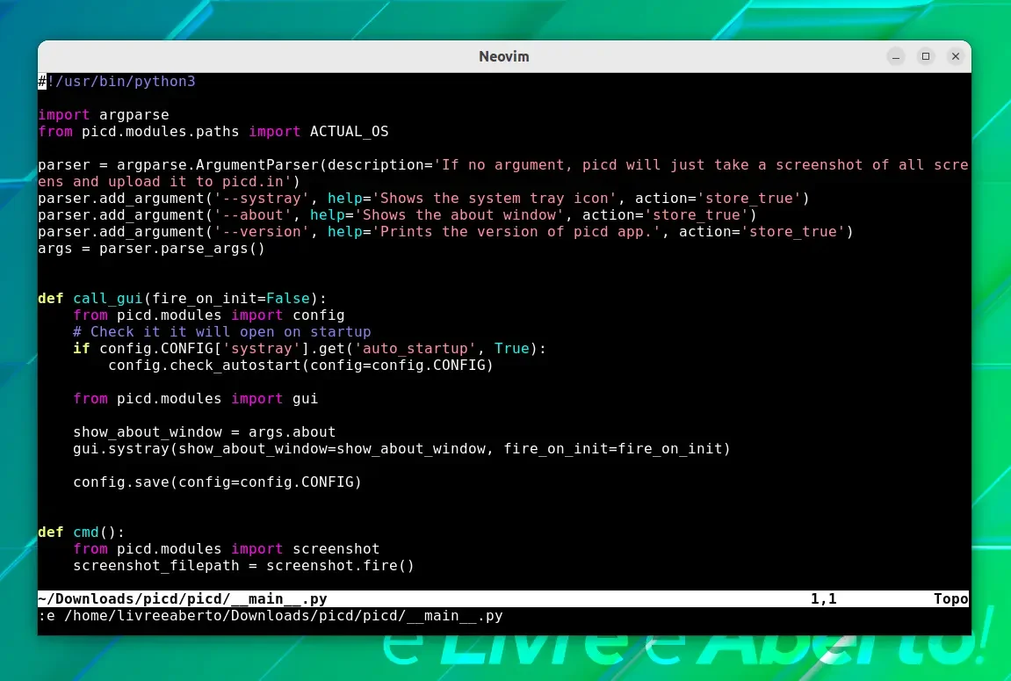Click config.check_autostart call line

(300, 366)
